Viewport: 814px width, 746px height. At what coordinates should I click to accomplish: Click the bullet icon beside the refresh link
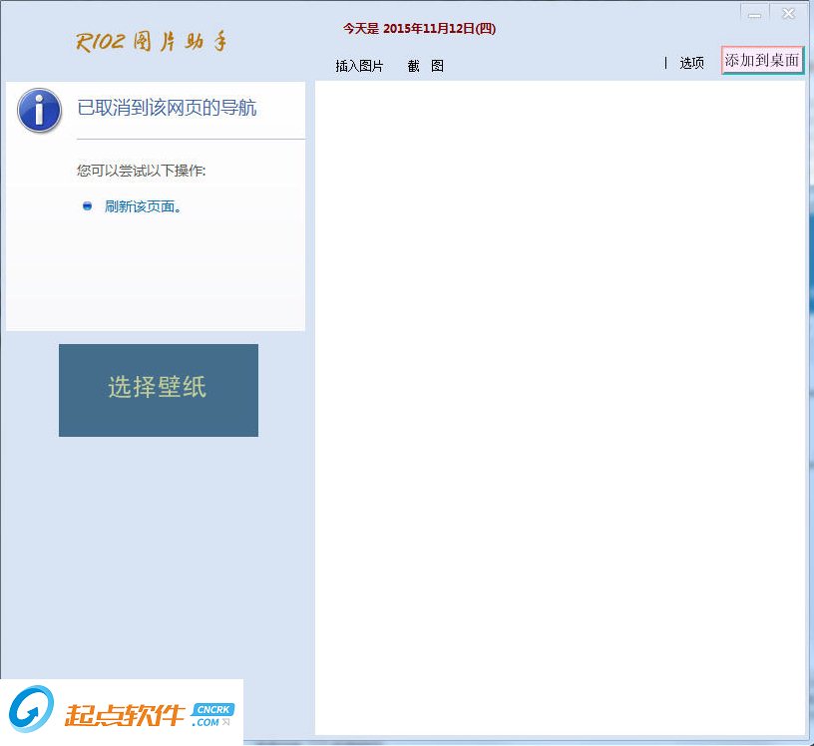click(88, 206)
